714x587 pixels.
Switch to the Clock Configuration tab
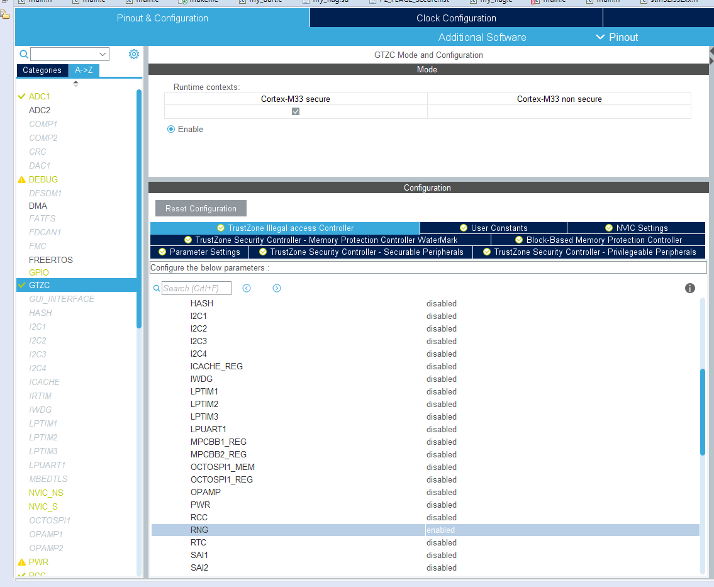pos(455,18)
